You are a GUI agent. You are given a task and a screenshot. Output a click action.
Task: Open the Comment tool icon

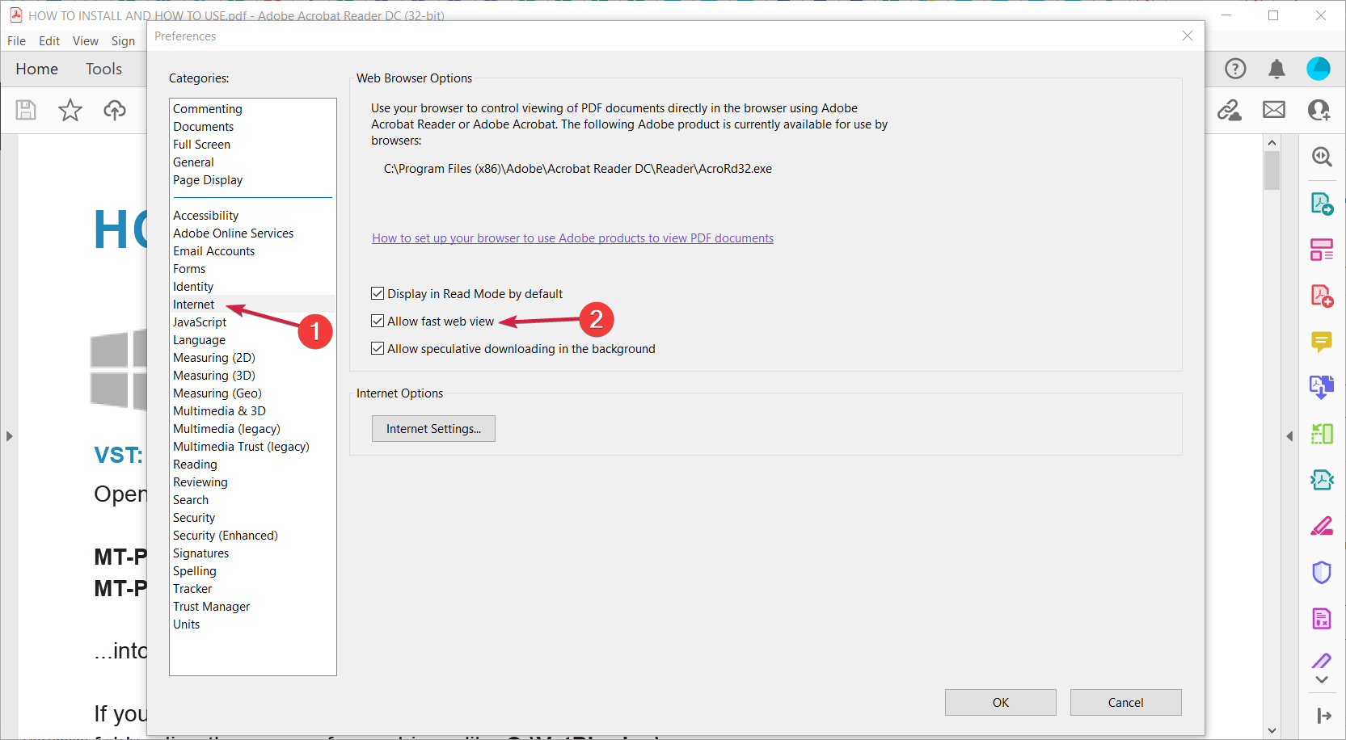tap(1322, 342)
